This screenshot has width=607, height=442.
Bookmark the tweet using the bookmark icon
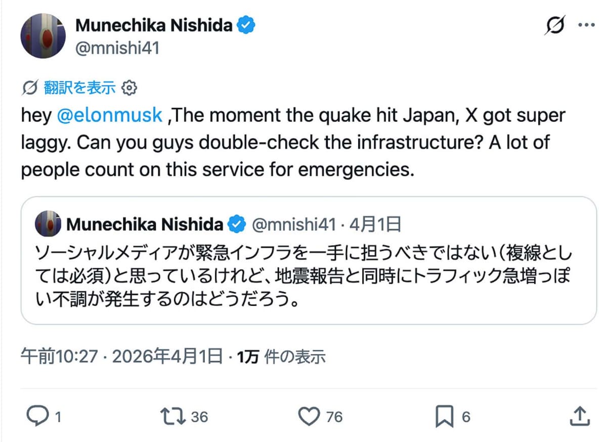tap(445, 416)
